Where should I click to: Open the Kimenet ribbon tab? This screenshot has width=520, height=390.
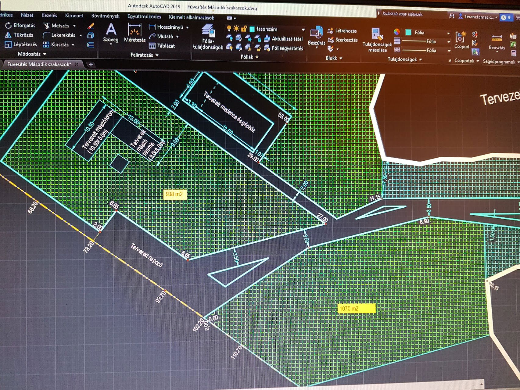click(x=74, y=16)
